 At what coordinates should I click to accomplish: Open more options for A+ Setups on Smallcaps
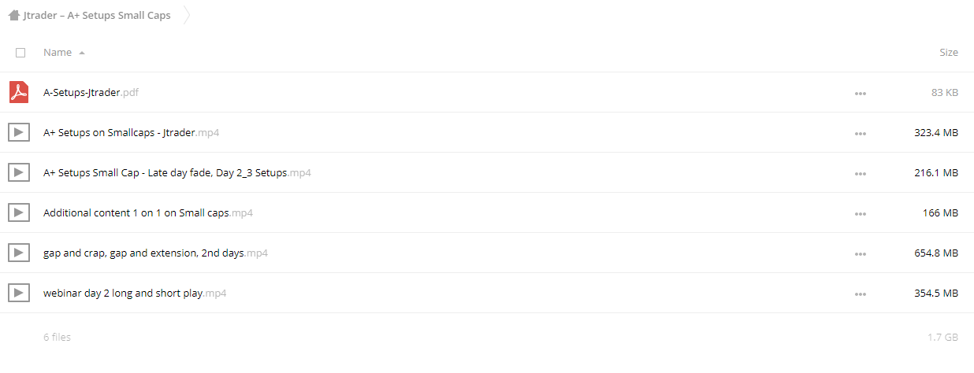860,134
